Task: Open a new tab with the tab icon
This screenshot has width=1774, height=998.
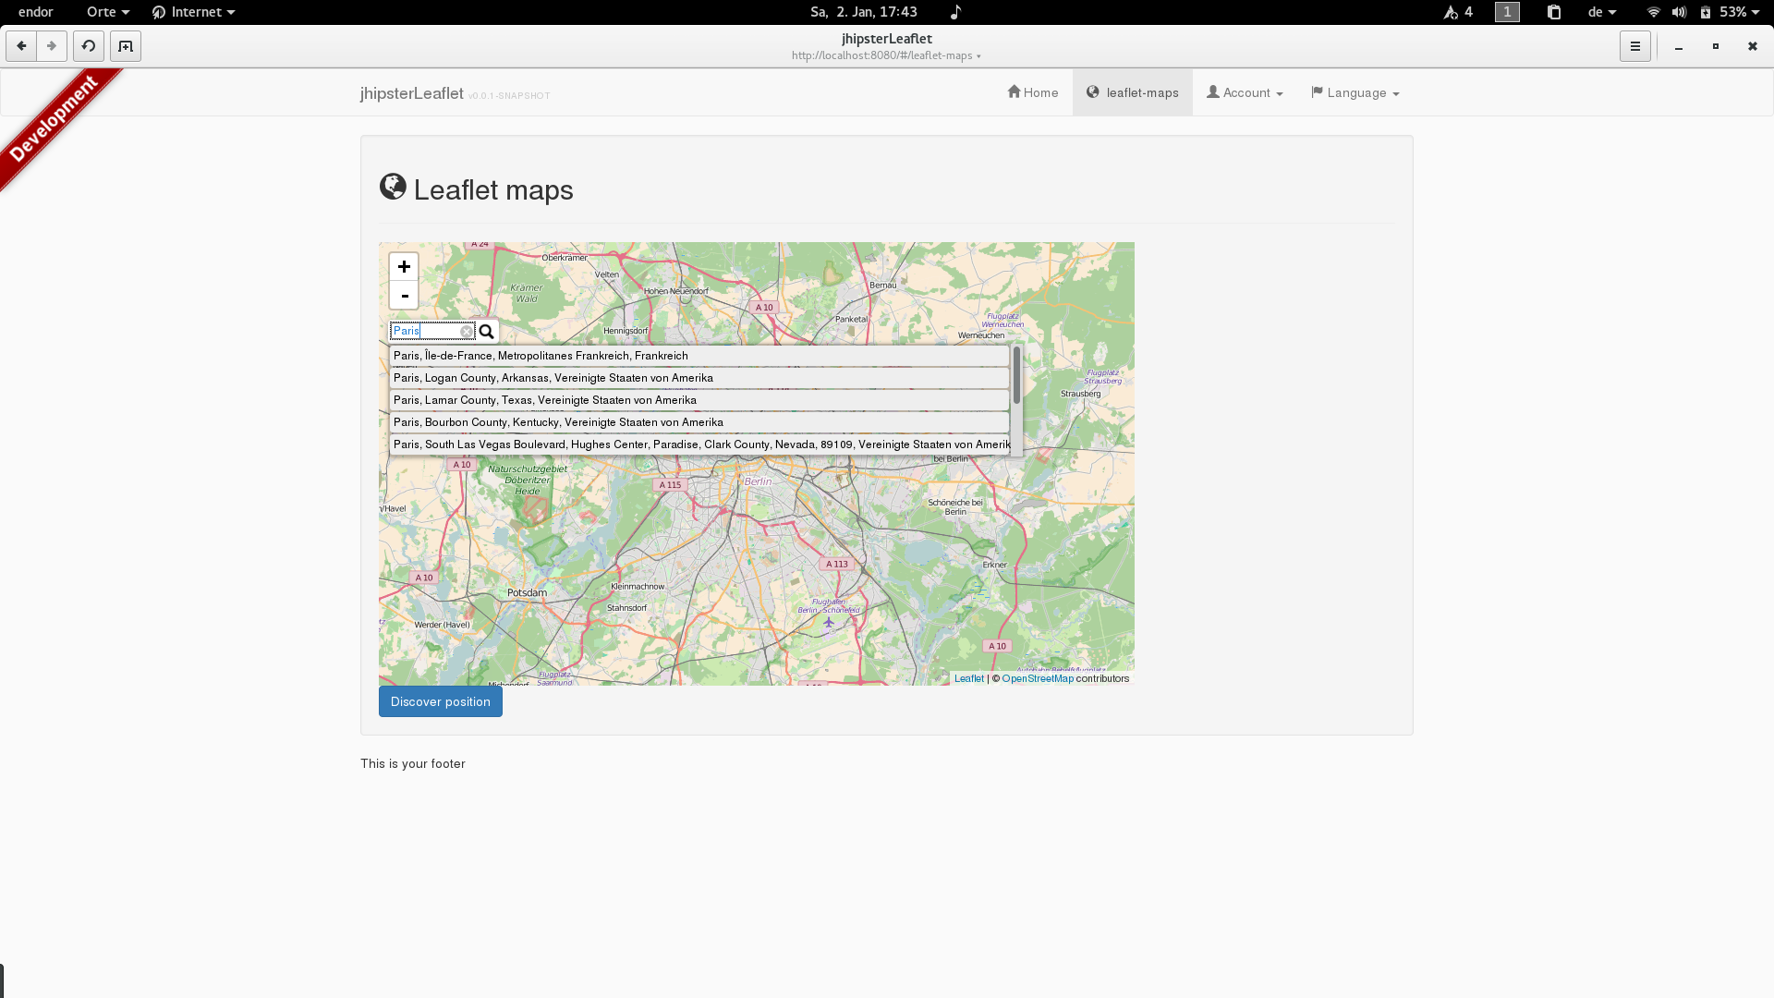Action: tap(126, 46)
